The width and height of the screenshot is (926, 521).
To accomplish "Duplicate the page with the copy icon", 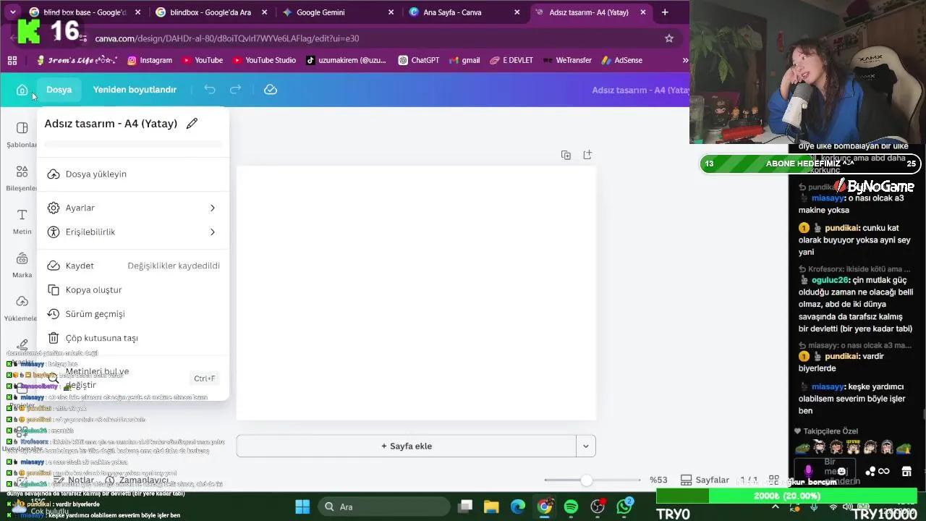I will (x=566, y=155).
